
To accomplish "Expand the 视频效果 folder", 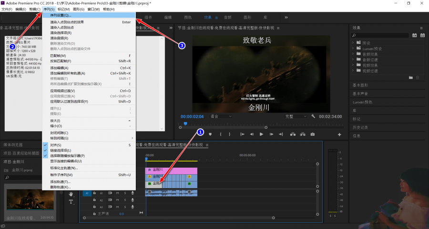I will 353,65.
